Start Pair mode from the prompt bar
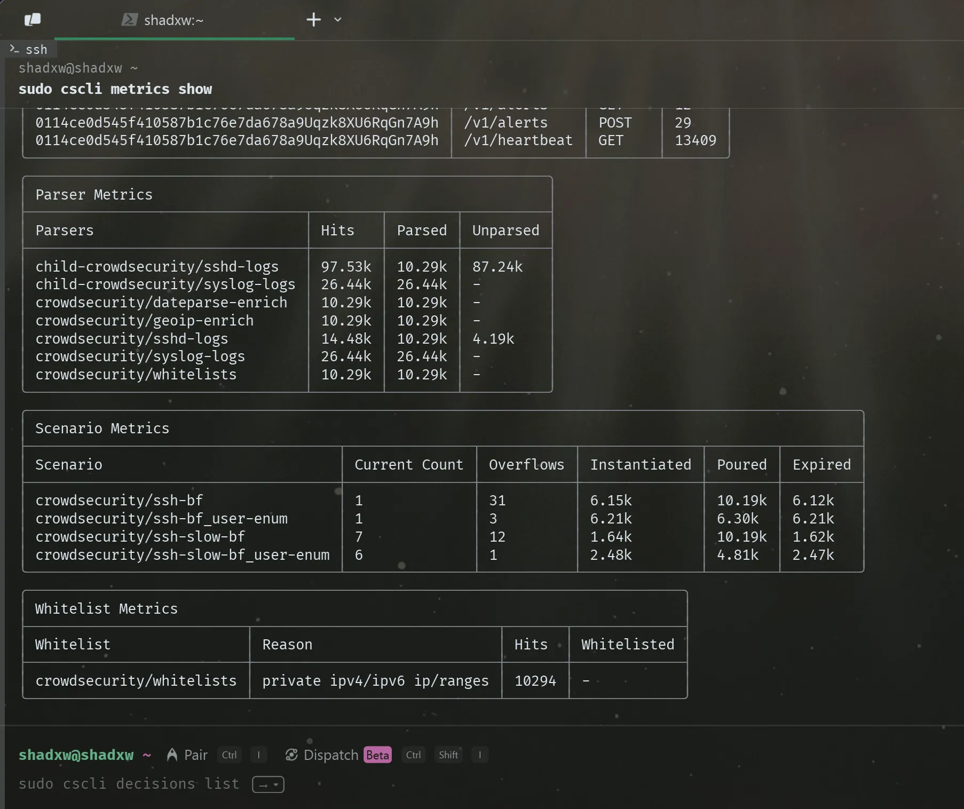 (x=195, y=755)
